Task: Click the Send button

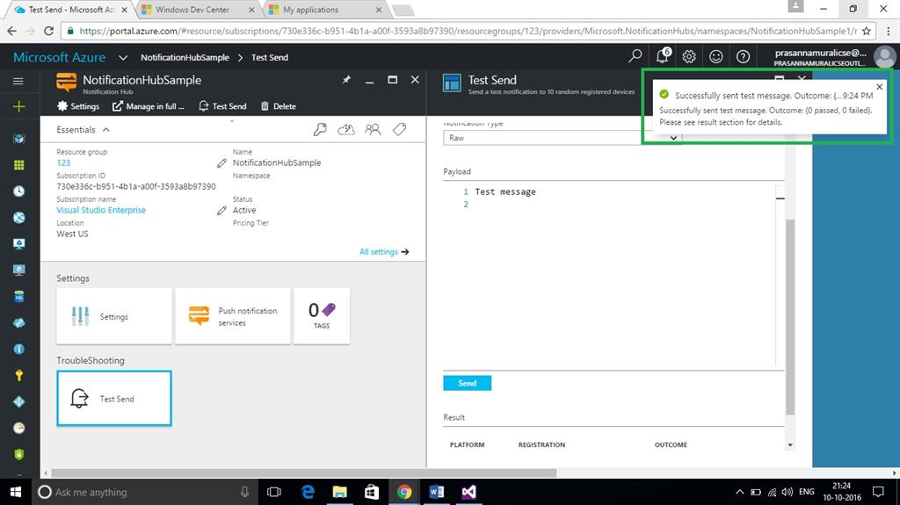Action: [x=468, y=383]
